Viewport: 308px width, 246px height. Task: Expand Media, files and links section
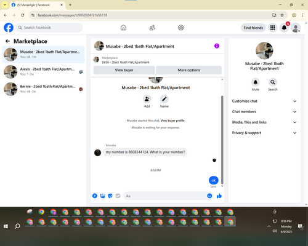pyautogui.click(x=264, y=122)
